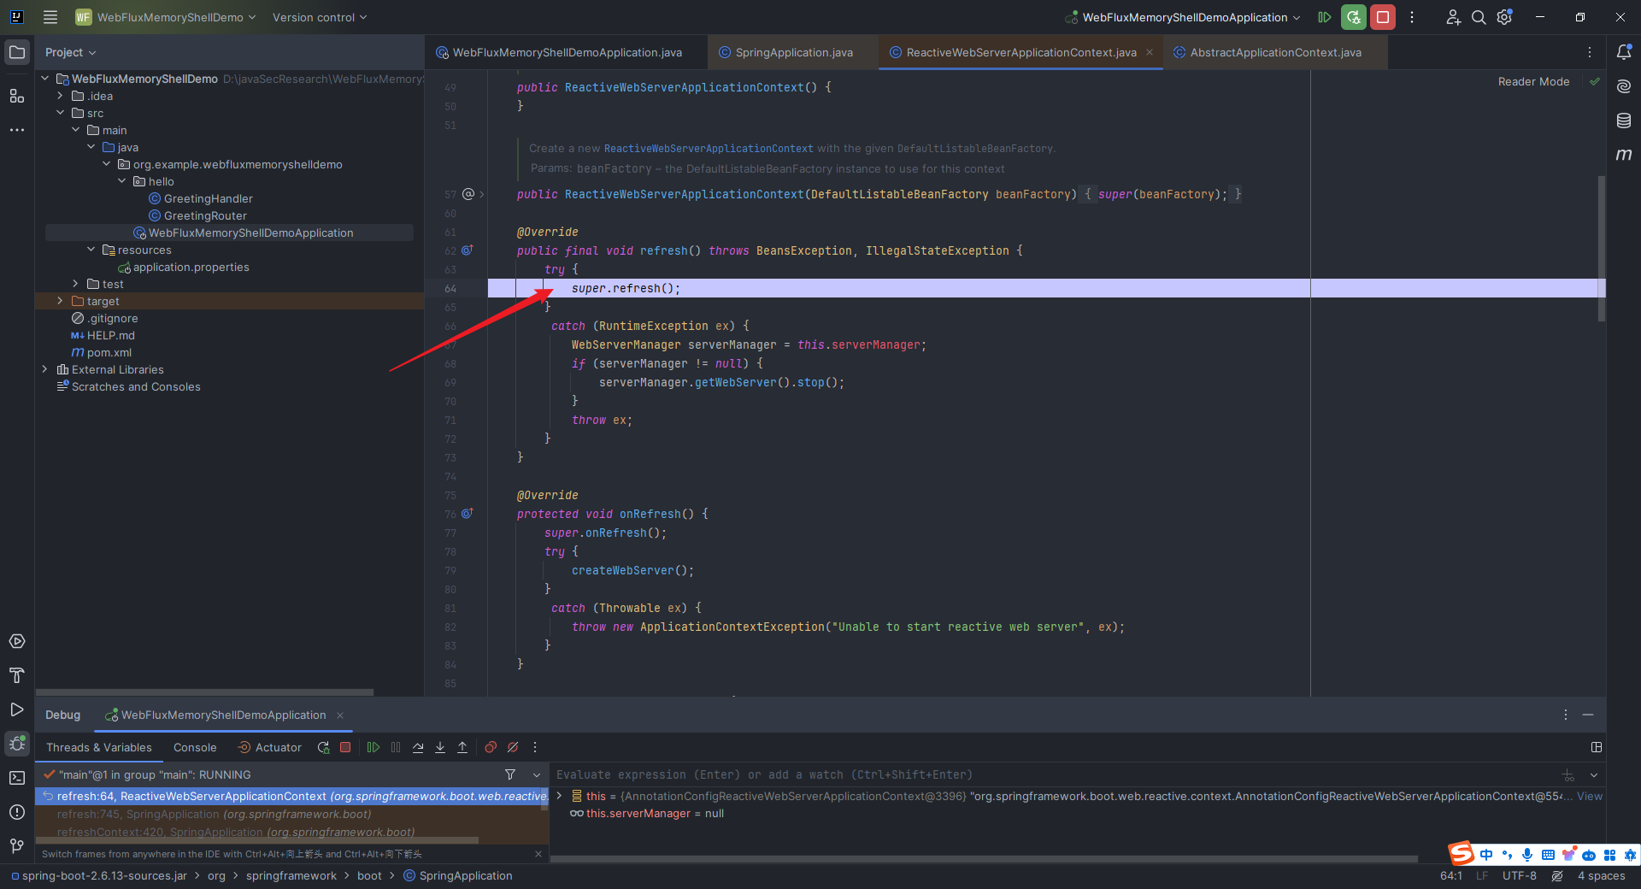Open the Structure tool window icon
Screen dimensions: 1641x889
click(17, 96)
